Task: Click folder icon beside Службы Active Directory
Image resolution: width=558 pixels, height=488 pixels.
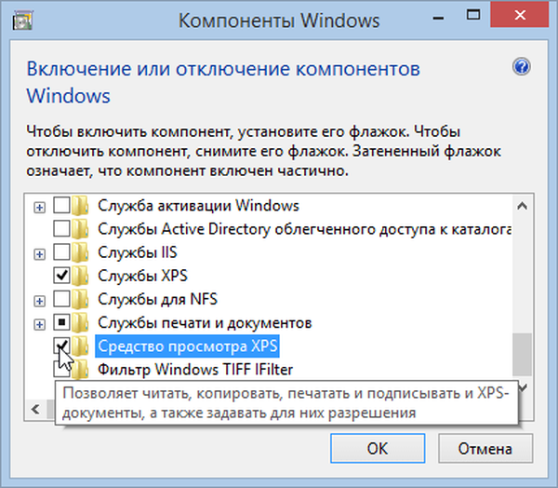Action: coord(81,228)
